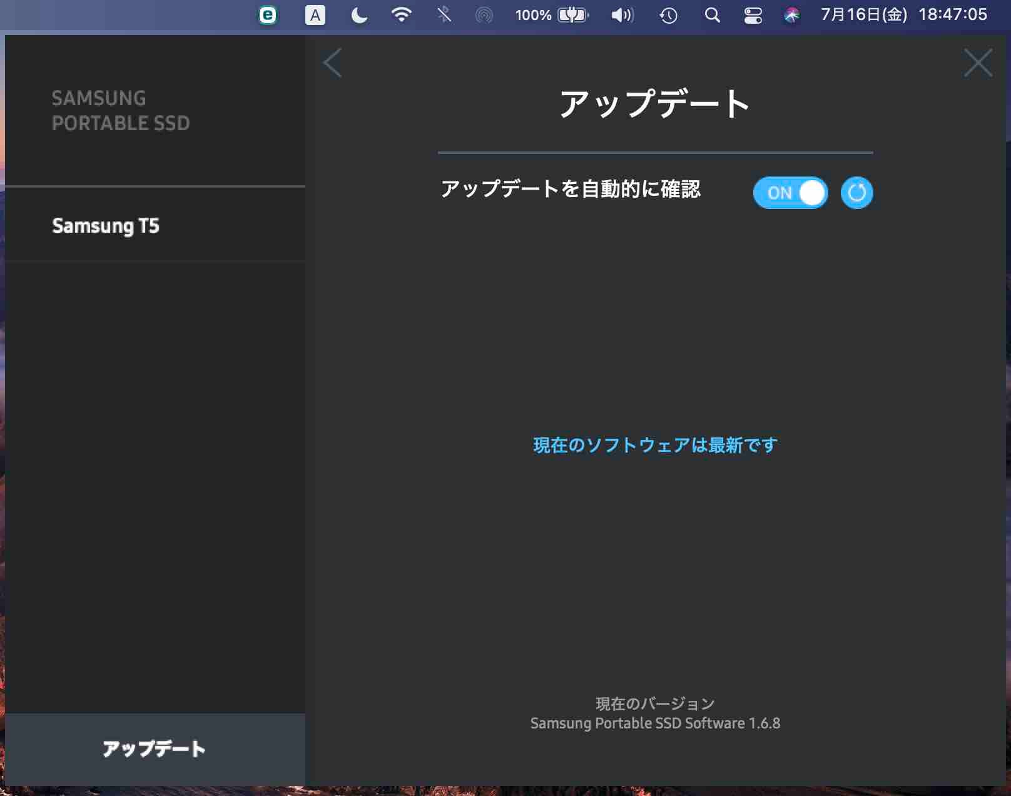Toggle Do Not Disturb moon icon
The width and height of the screenshot is (1011, 796).
(359, 15)
